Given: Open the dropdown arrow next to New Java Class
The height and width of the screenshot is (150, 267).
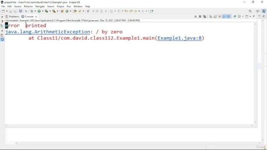Looking at the screenshot, I should pyautogui.click(x=71, y=11).
